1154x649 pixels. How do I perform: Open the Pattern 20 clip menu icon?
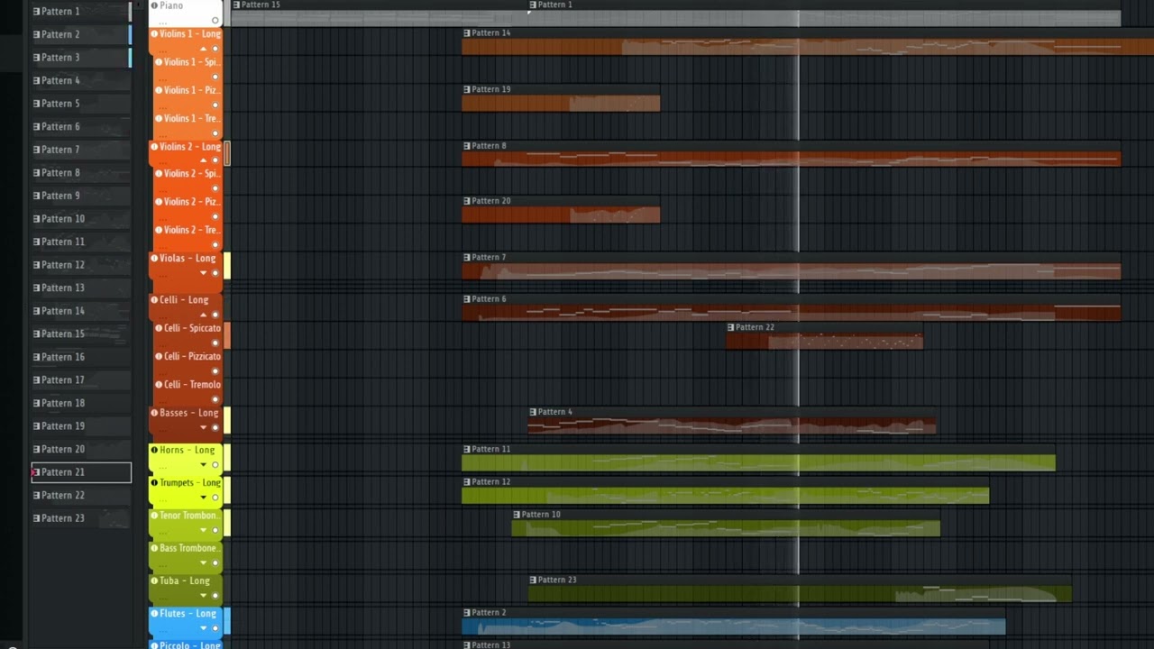coord(466,201)
